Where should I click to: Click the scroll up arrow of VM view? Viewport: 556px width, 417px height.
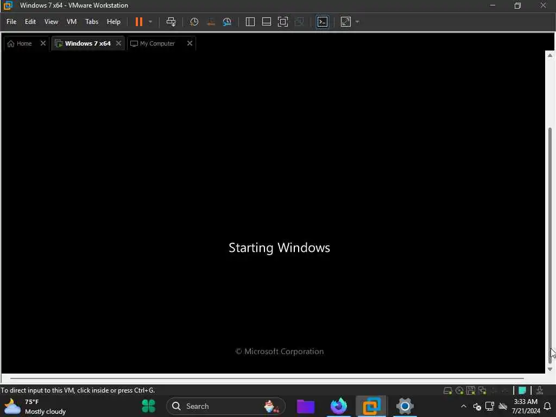[550, 56]
